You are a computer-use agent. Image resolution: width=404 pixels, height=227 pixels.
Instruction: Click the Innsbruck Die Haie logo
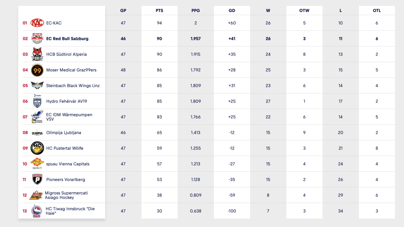[36, 211]
